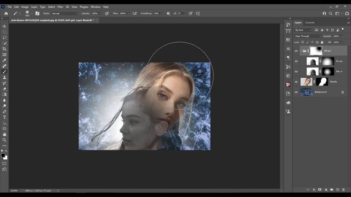The height and width of the screenshot is (197, 351).
Task: Toggle lock all attributes icon
Action: click(x=322, y=42)
